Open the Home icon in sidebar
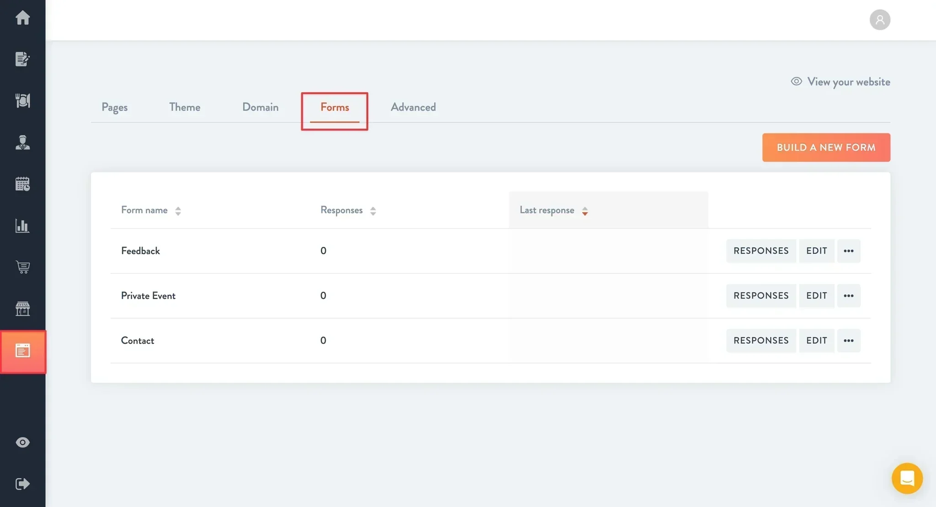936x507 pixels. pyautogui.click(x=22, y=18)
